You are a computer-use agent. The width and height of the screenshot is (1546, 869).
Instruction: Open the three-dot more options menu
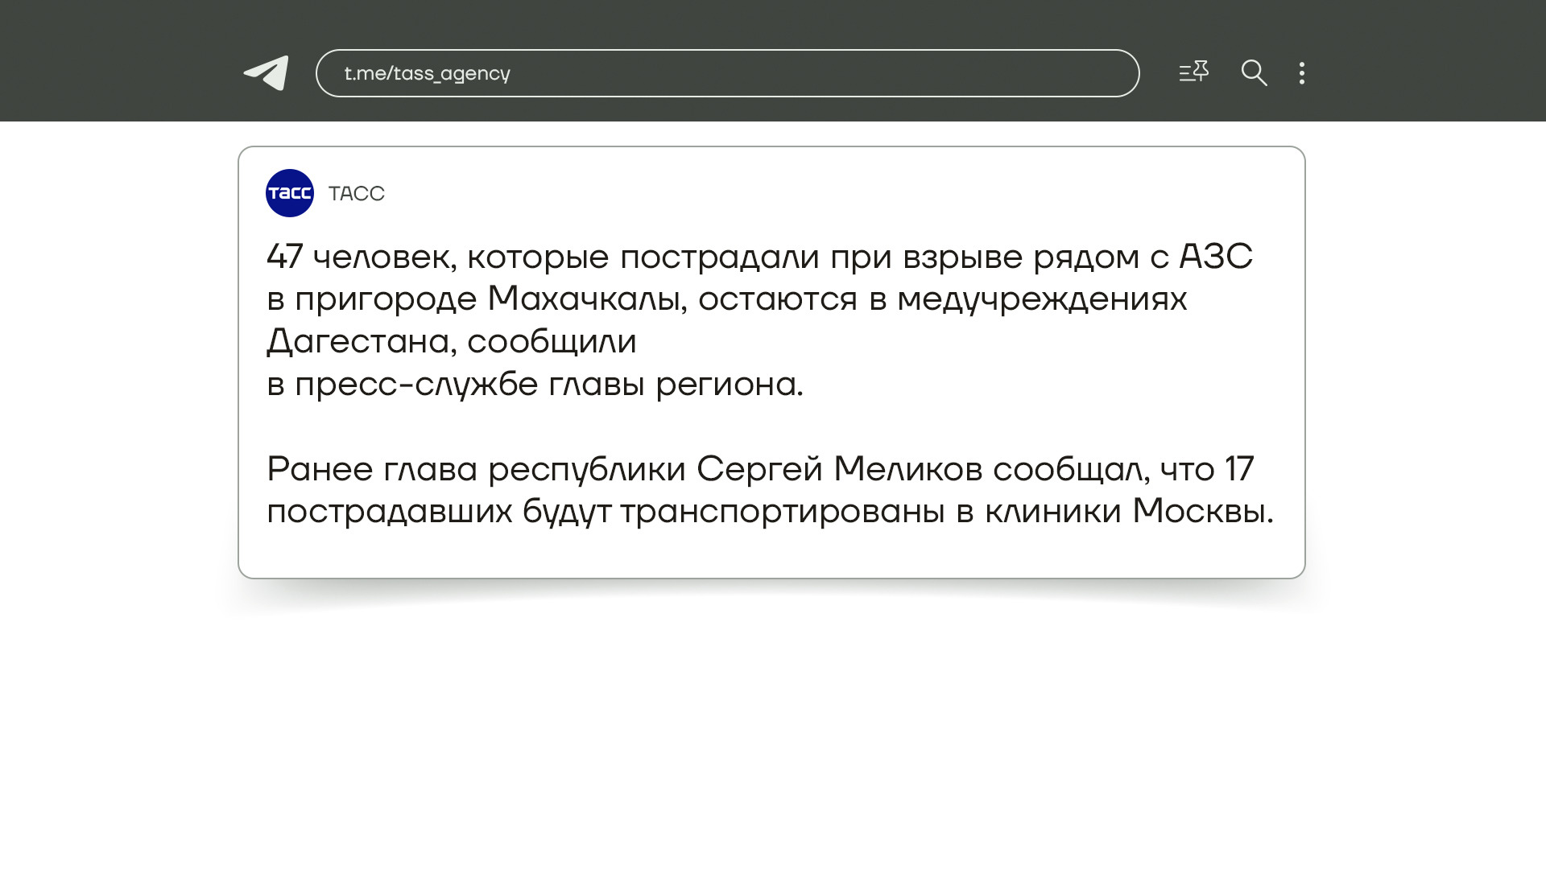coord(1302,73)
